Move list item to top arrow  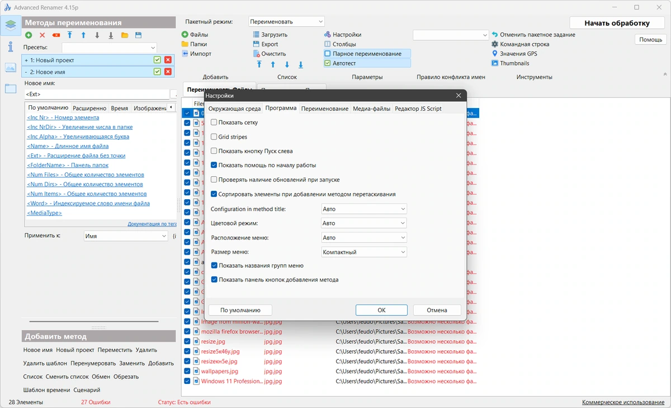(259, 65)
